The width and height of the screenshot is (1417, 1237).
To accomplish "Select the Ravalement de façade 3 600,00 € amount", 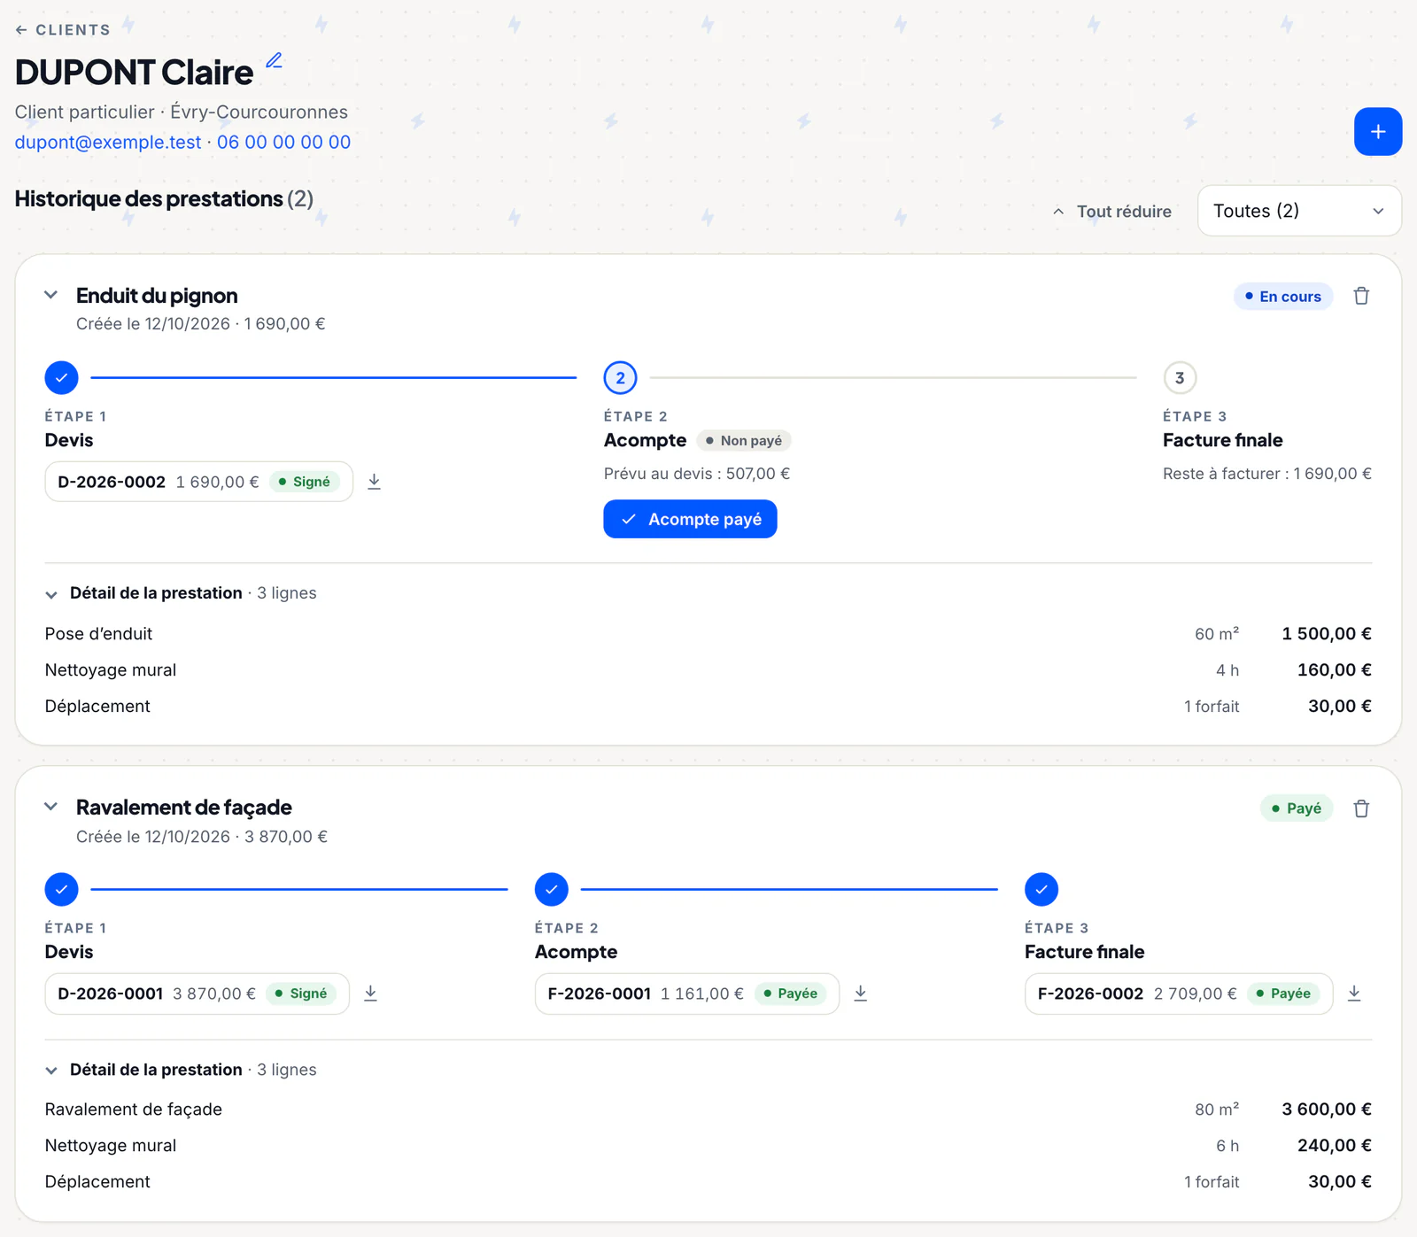I will point(1327,1109).
